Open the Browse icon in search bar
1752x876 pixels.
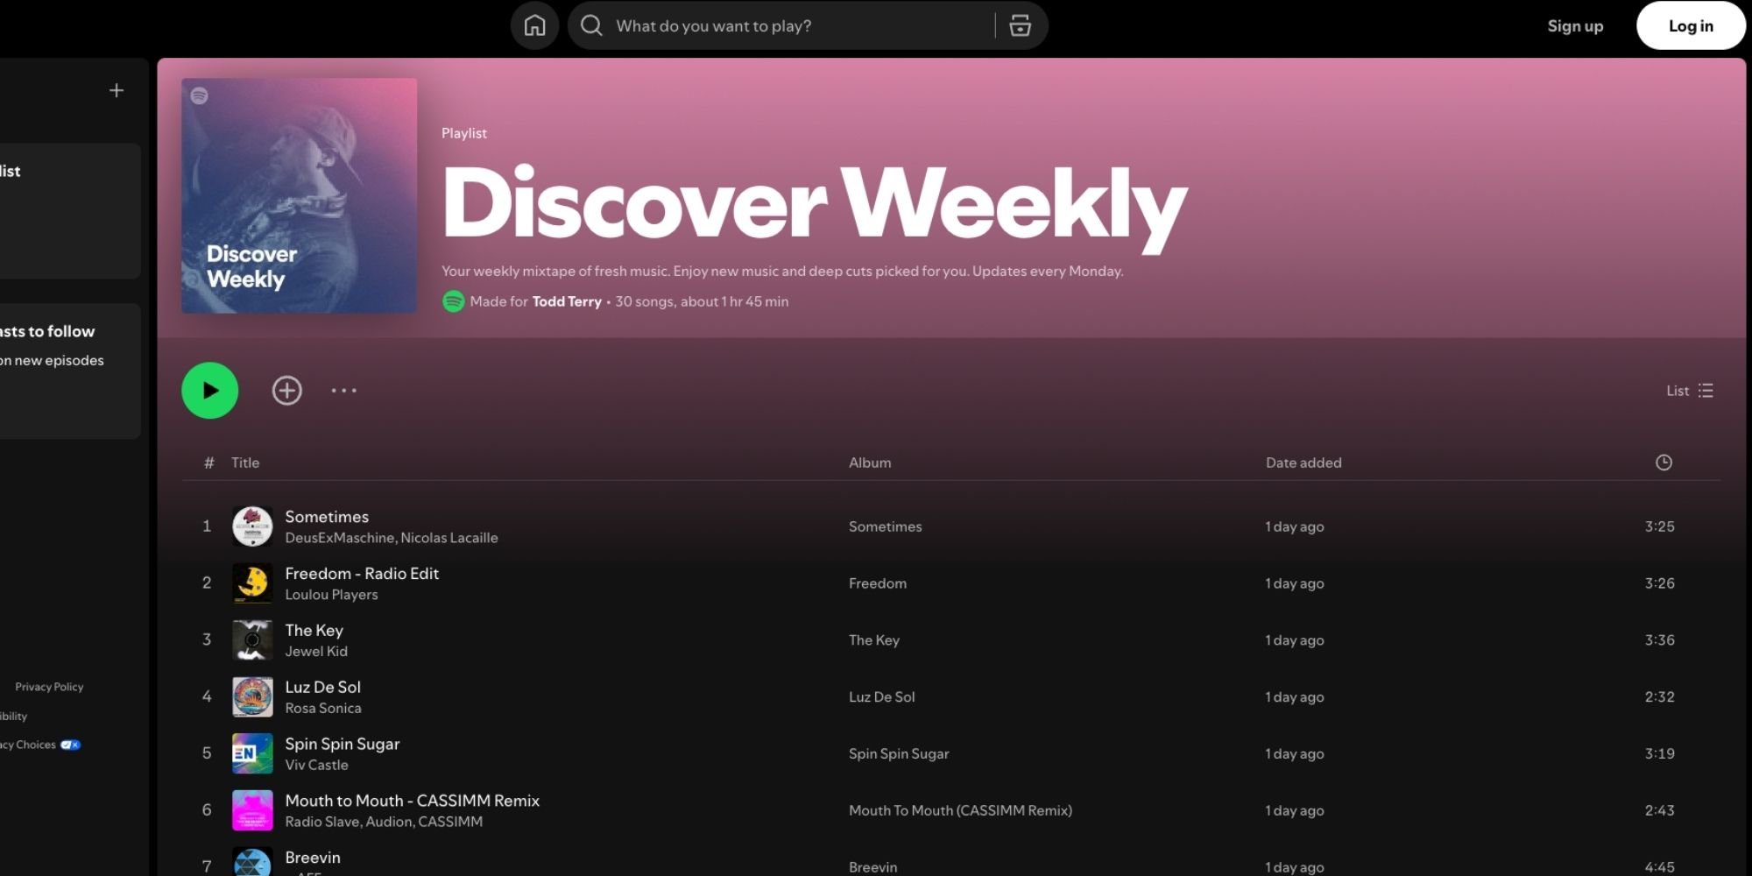point(1020,25)
